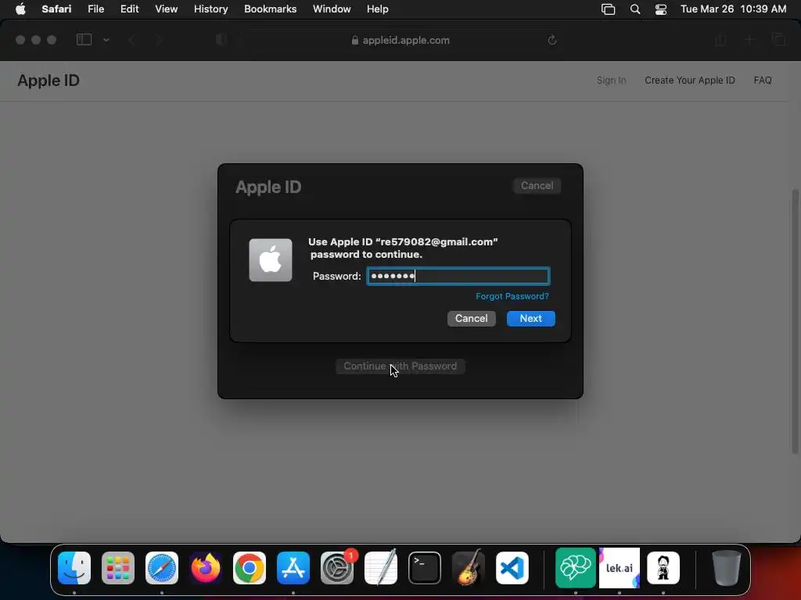Open Create Your Apple ID link
Viewport: 801px width, 600px height.
[690, 80]
